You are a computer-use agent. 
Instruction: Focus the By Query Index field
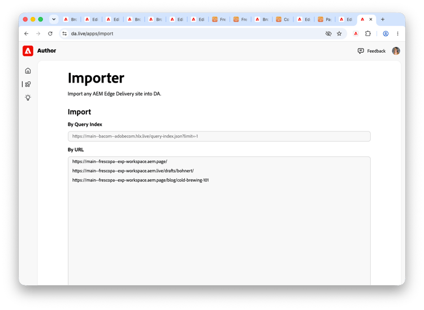[219, 136]
